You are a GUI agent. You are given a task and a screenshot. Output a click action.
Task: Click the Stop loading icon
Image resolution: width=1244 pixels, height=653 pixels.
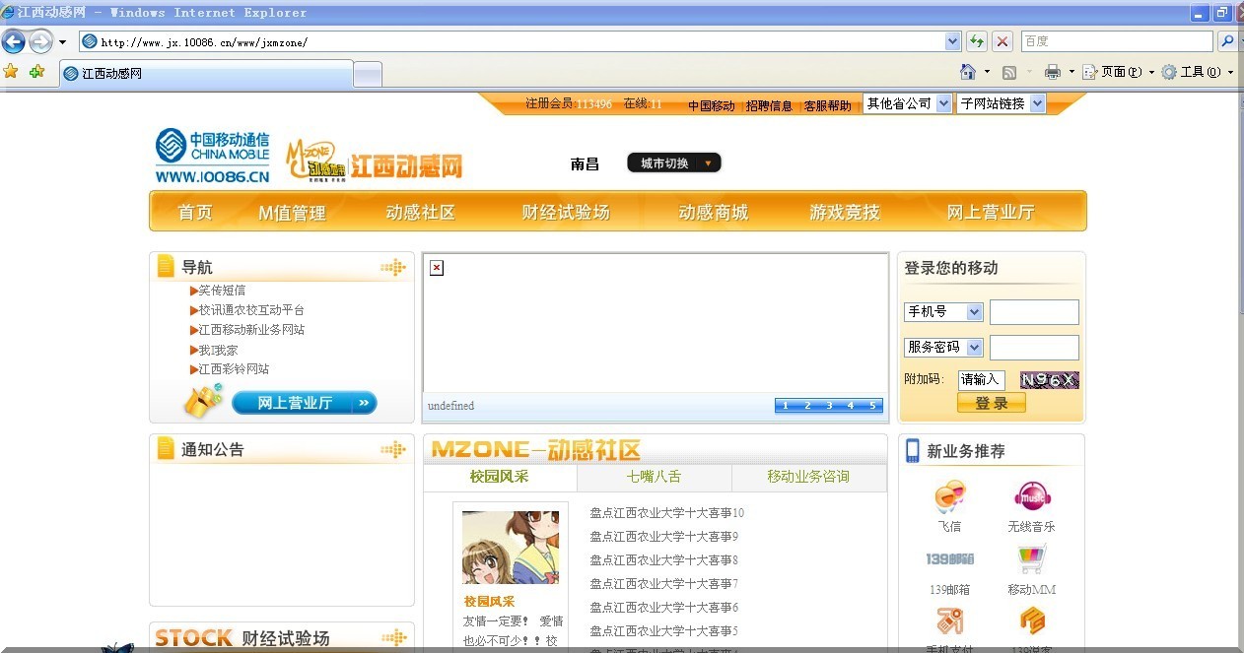1002,41
